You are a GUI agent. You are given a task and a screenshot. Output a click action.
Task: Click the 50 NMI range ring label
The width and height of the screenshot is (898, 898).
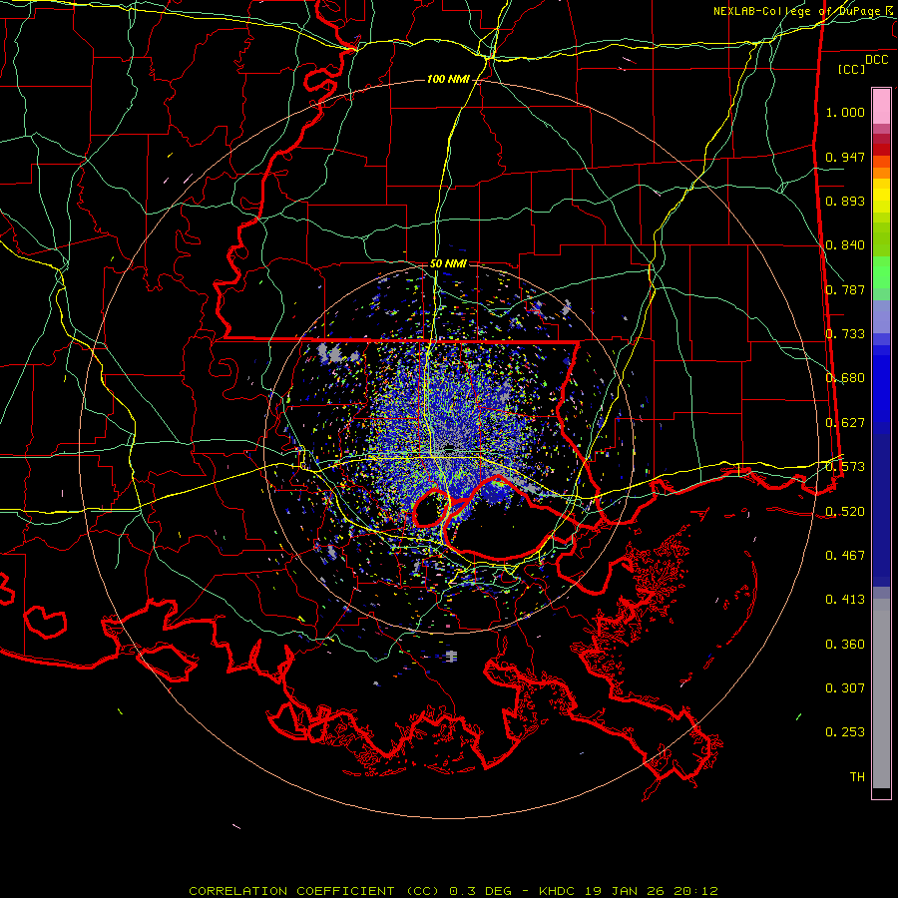click(x=448, y=264)
